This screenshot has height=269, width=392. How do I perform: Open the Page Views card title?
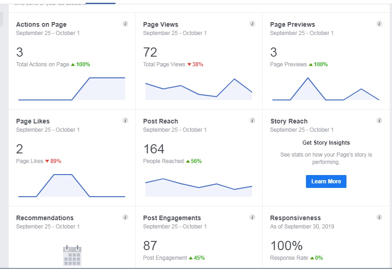tap(161, 24)
